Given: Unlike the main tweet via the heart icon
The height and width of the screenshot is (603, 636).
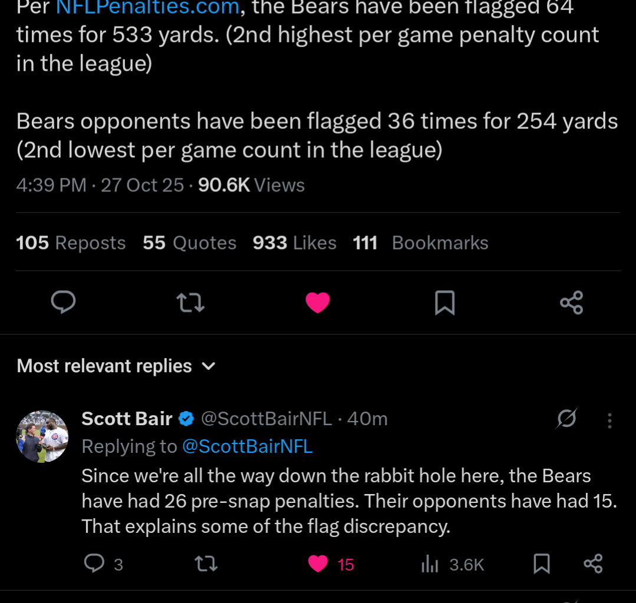Looking at the screenshot, I should pyautogui.click(x=317, y=303).
